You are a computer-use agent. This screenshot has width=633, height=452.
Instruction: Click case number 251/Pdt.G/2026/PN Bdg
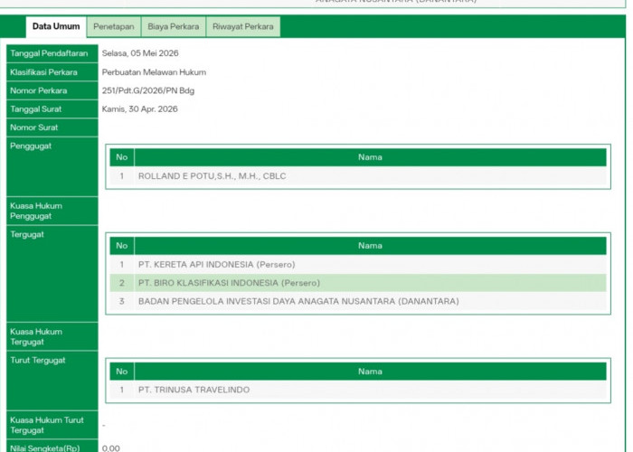148,90
